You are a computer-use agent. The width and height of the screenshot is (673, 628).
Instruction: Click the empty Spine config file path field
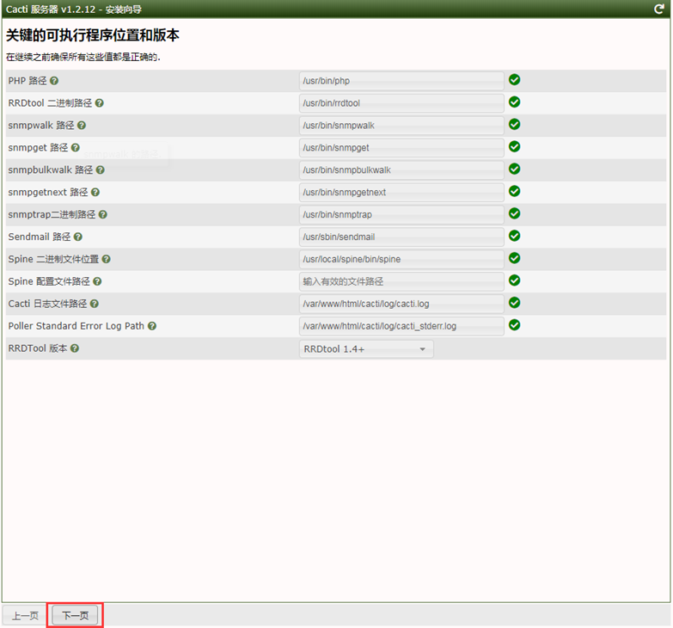pos(401,282)
